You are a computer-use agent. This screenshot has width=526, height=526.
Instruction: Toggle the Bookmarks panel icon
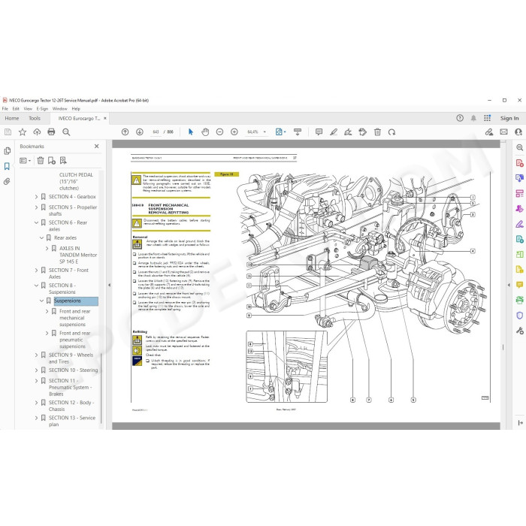point(7,166)
